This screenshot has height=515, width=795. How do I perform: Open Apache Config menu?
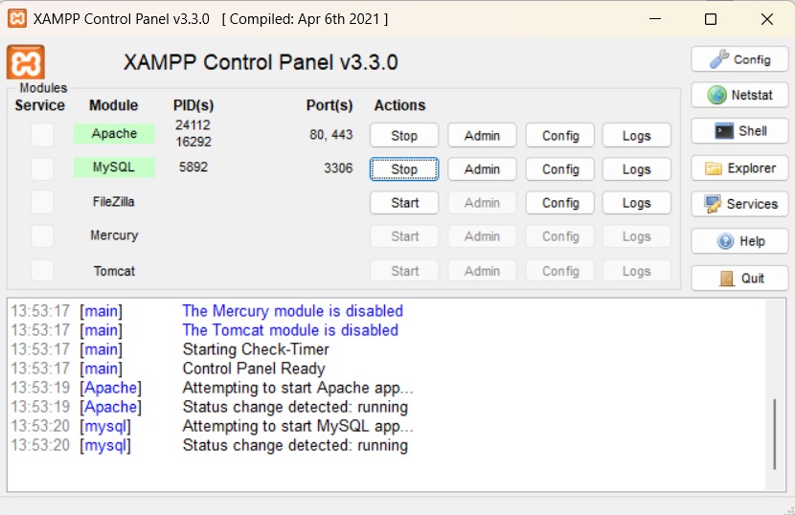(x=559, y=135)
